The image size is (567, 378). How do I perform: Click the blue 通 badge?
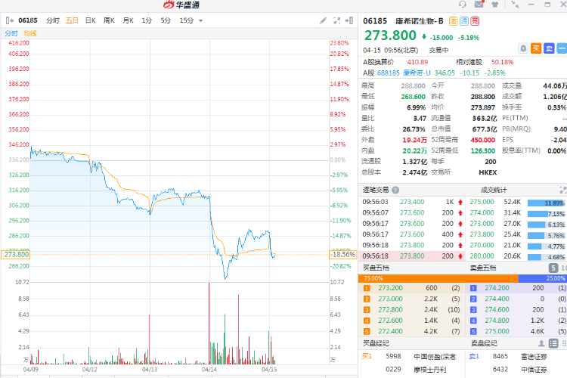(464, 21)
